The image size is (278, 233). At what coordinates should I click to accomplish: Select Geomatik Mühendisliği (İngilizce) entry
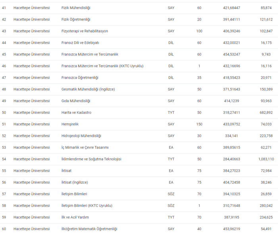point(88,89)
